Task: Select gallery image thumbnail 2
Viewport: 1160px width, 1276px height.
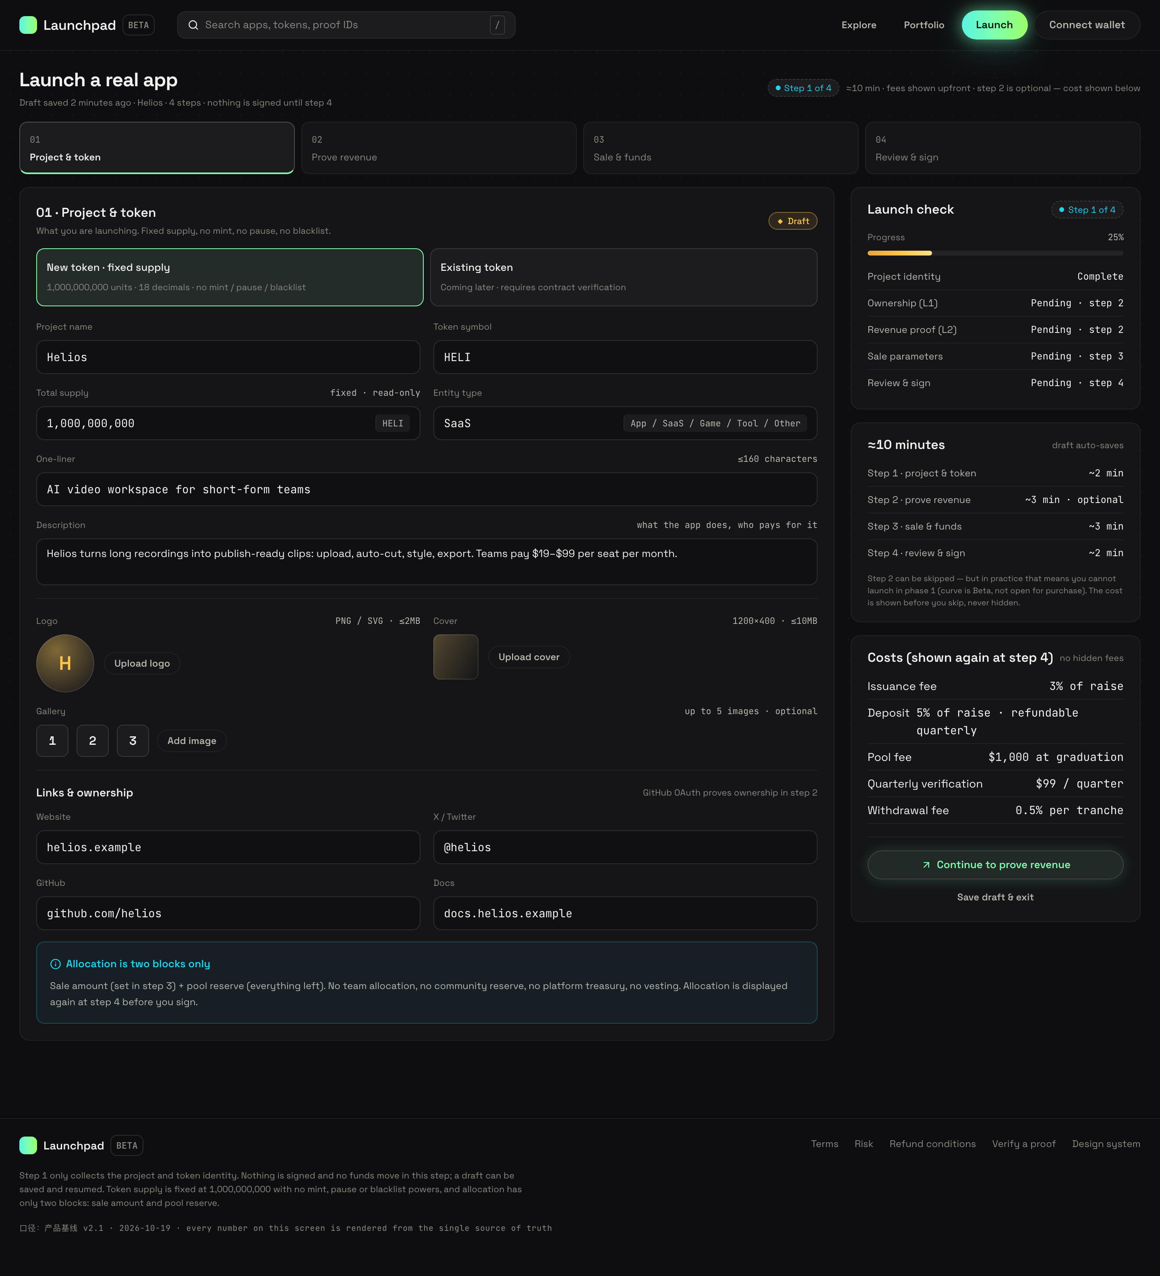Action: (92, 740)
